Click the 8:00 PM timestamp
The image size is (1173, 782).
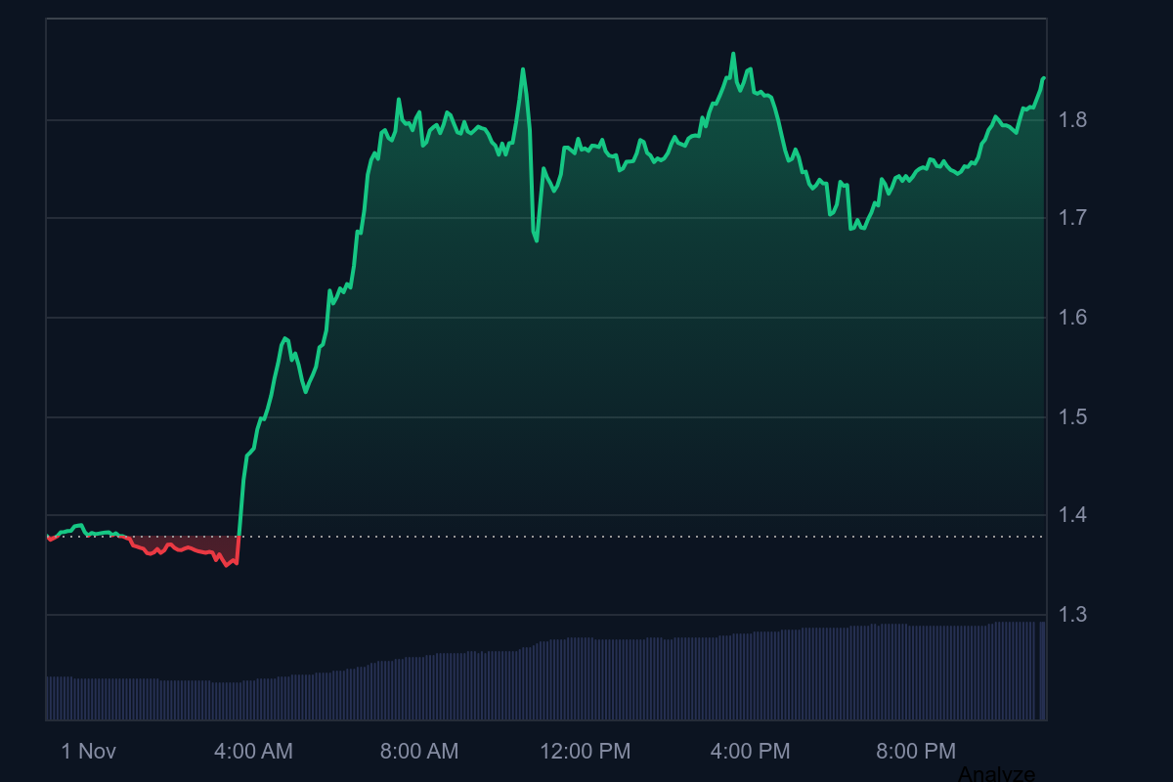pyautogui.click(x=914, y=752)
